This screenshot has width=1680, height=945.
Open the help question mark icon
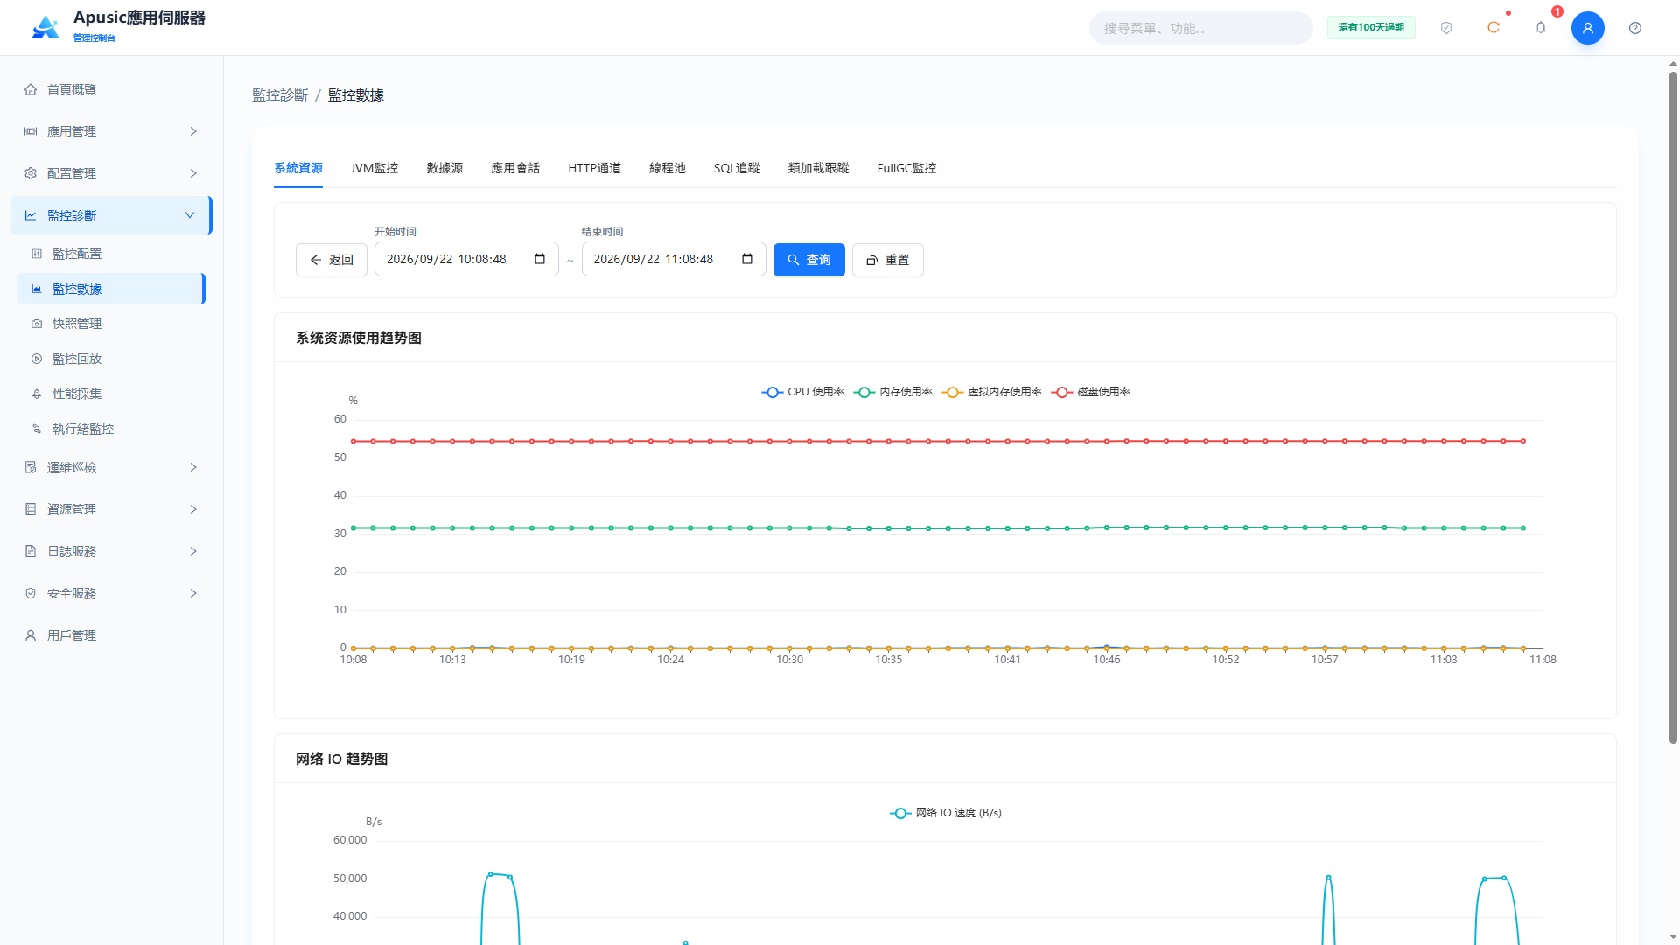(x=1635, y=28)
